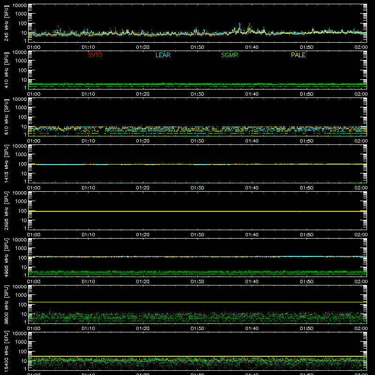Click 01:40 tick under the 1415 MHz plot
The width and height of the screenshot is (375, 375).
click(252, 188)
